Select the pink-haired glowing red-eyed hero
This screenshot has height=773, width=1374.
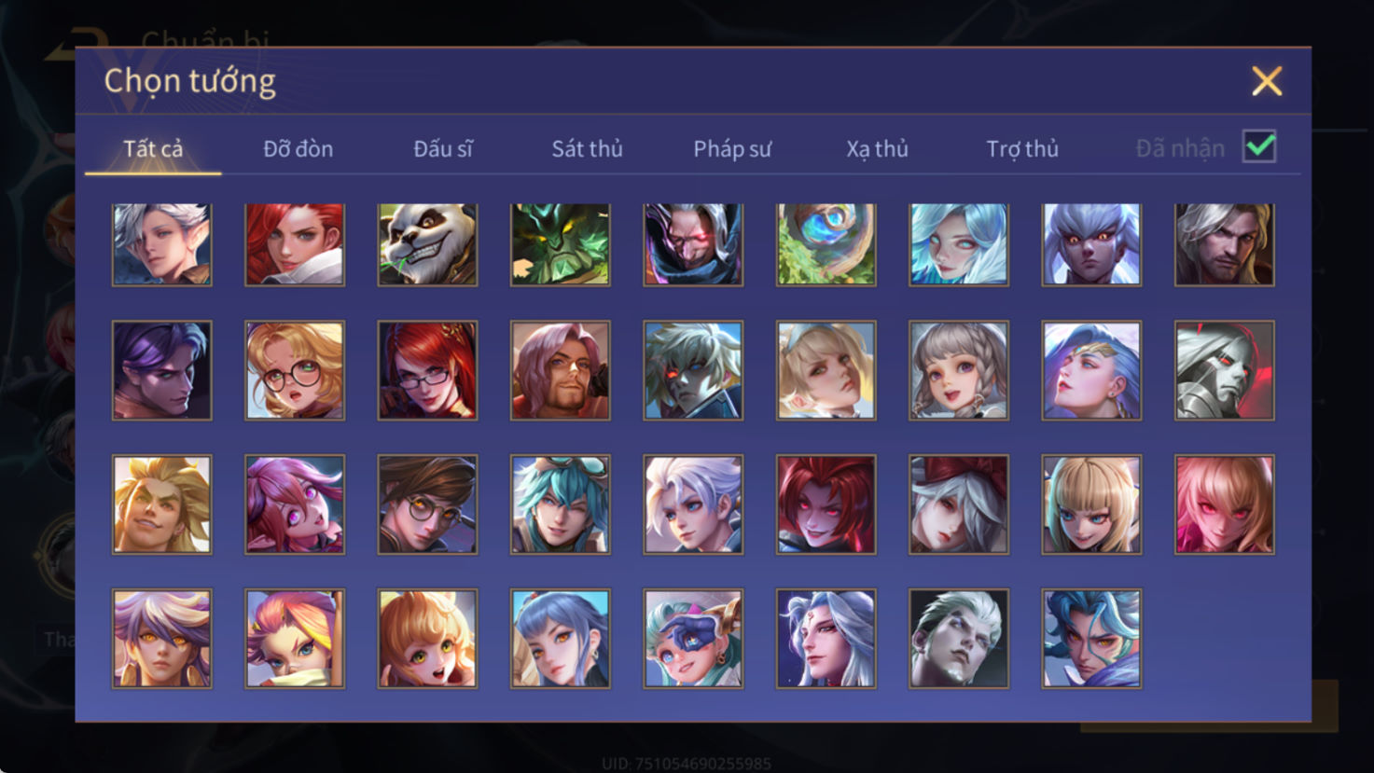1224,504
